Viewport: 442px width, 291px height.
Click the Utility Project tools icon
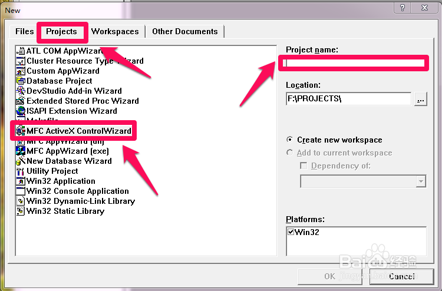21,171
